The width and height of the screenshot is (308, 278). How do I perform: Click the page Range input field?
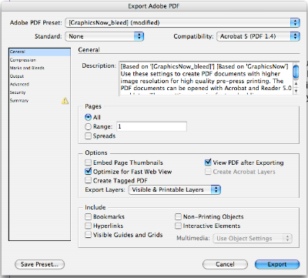coord(152,126)
